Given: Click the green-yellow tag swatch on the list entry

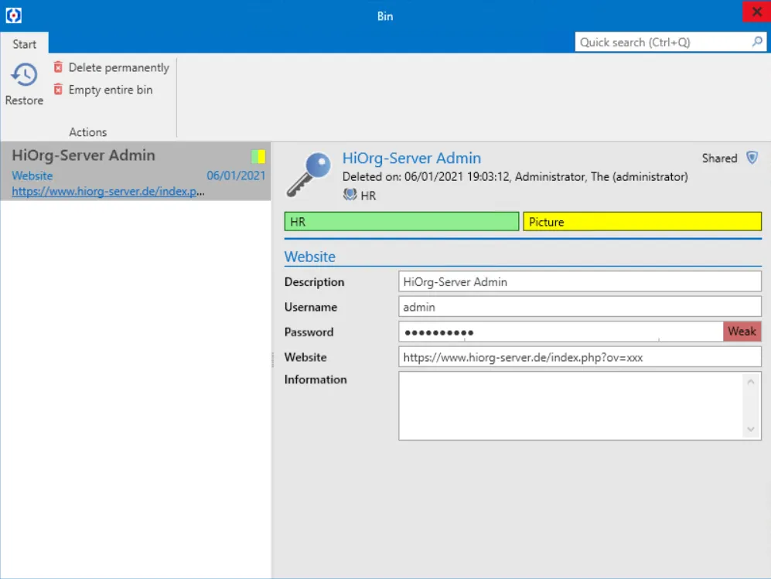Looking at the screenshot, I should tap(258, 156).
